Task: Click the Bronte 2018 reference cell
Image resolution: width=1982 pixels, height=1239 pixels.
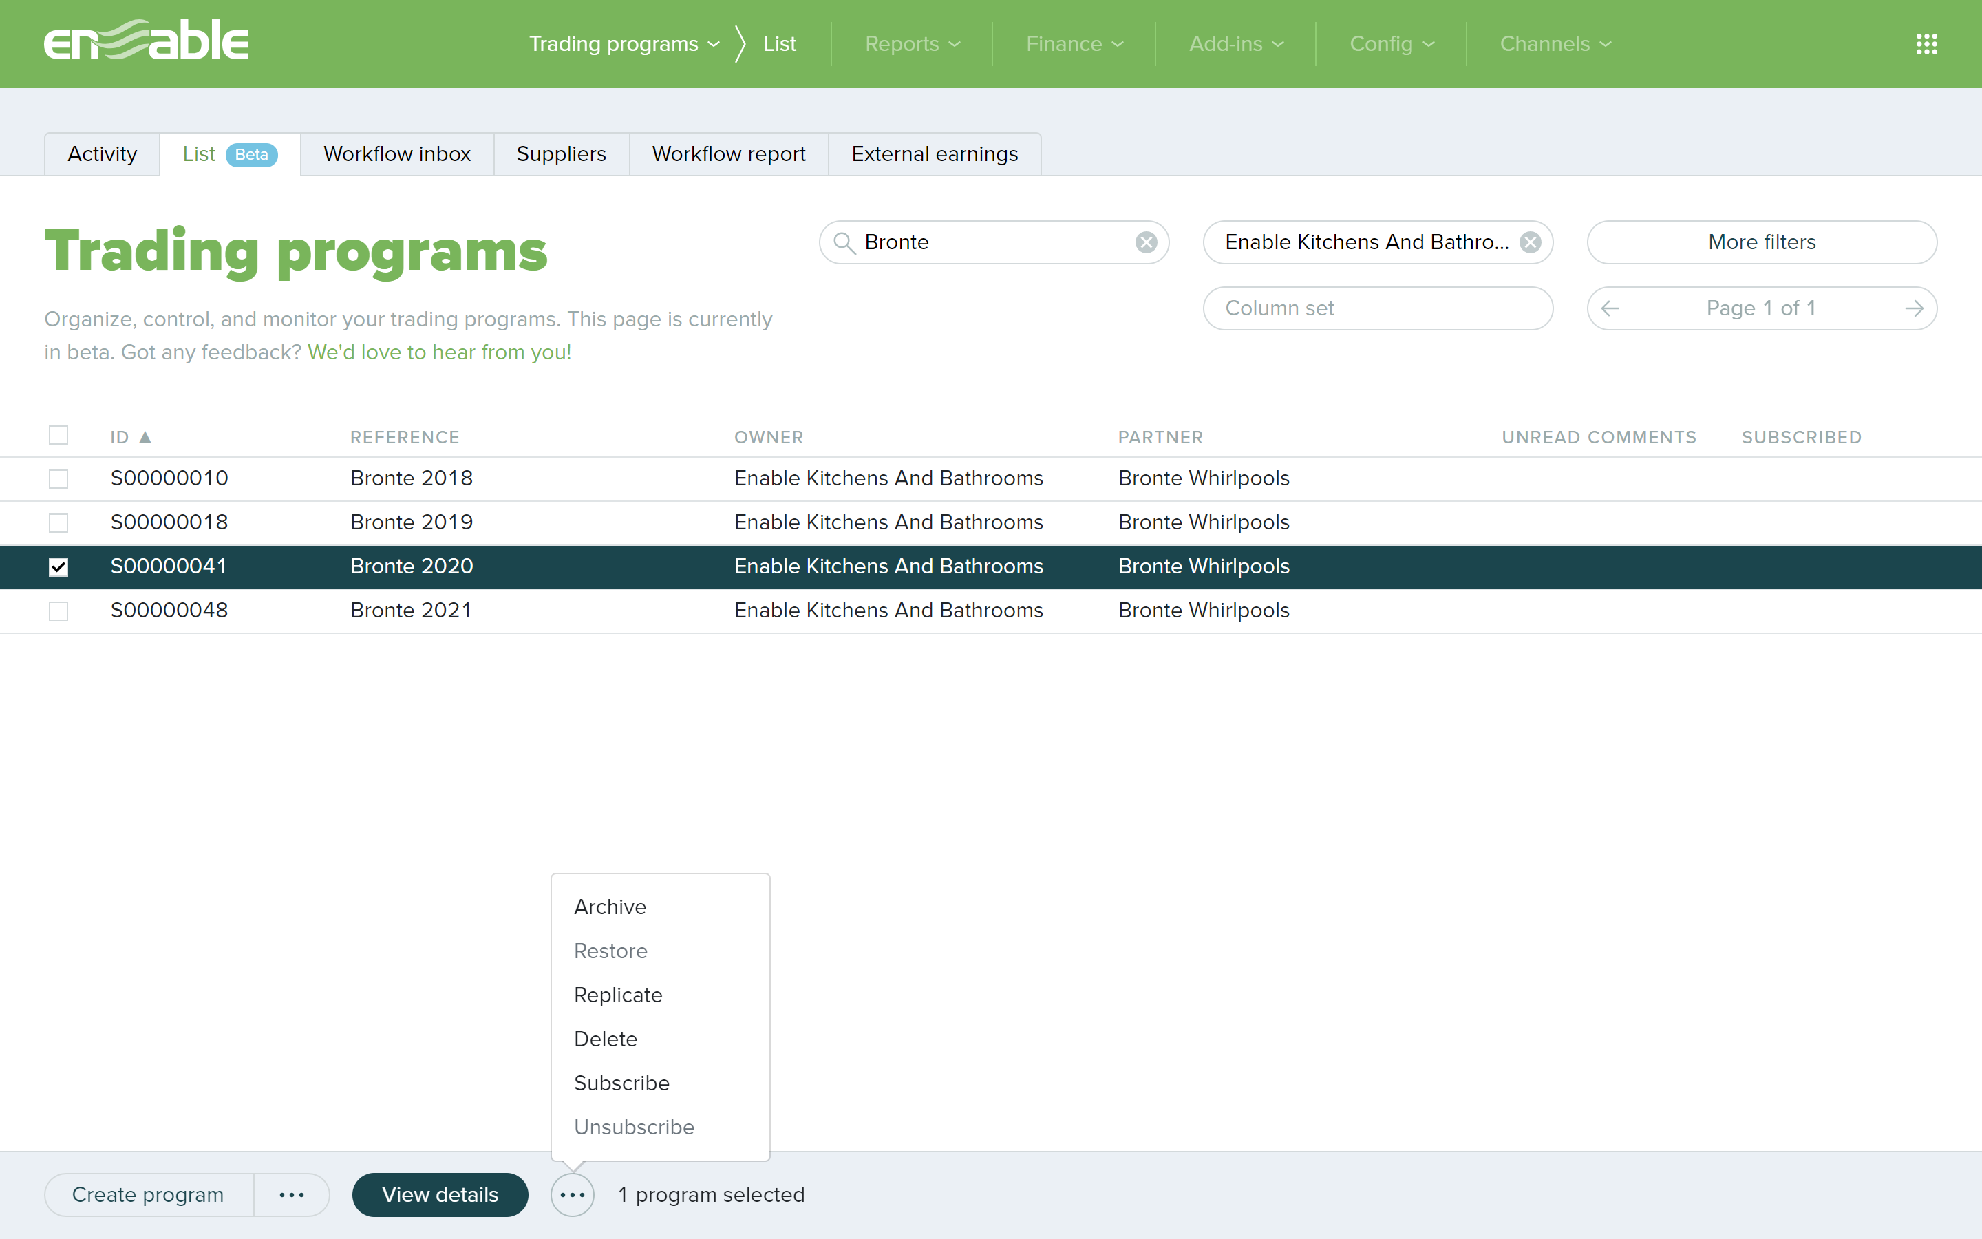Action: (x=411, y=478)
